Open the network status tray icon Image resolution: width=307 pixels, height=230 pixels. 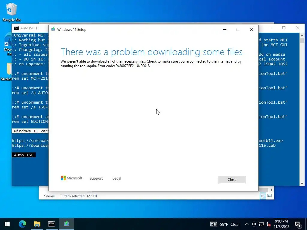pos(261,224)
